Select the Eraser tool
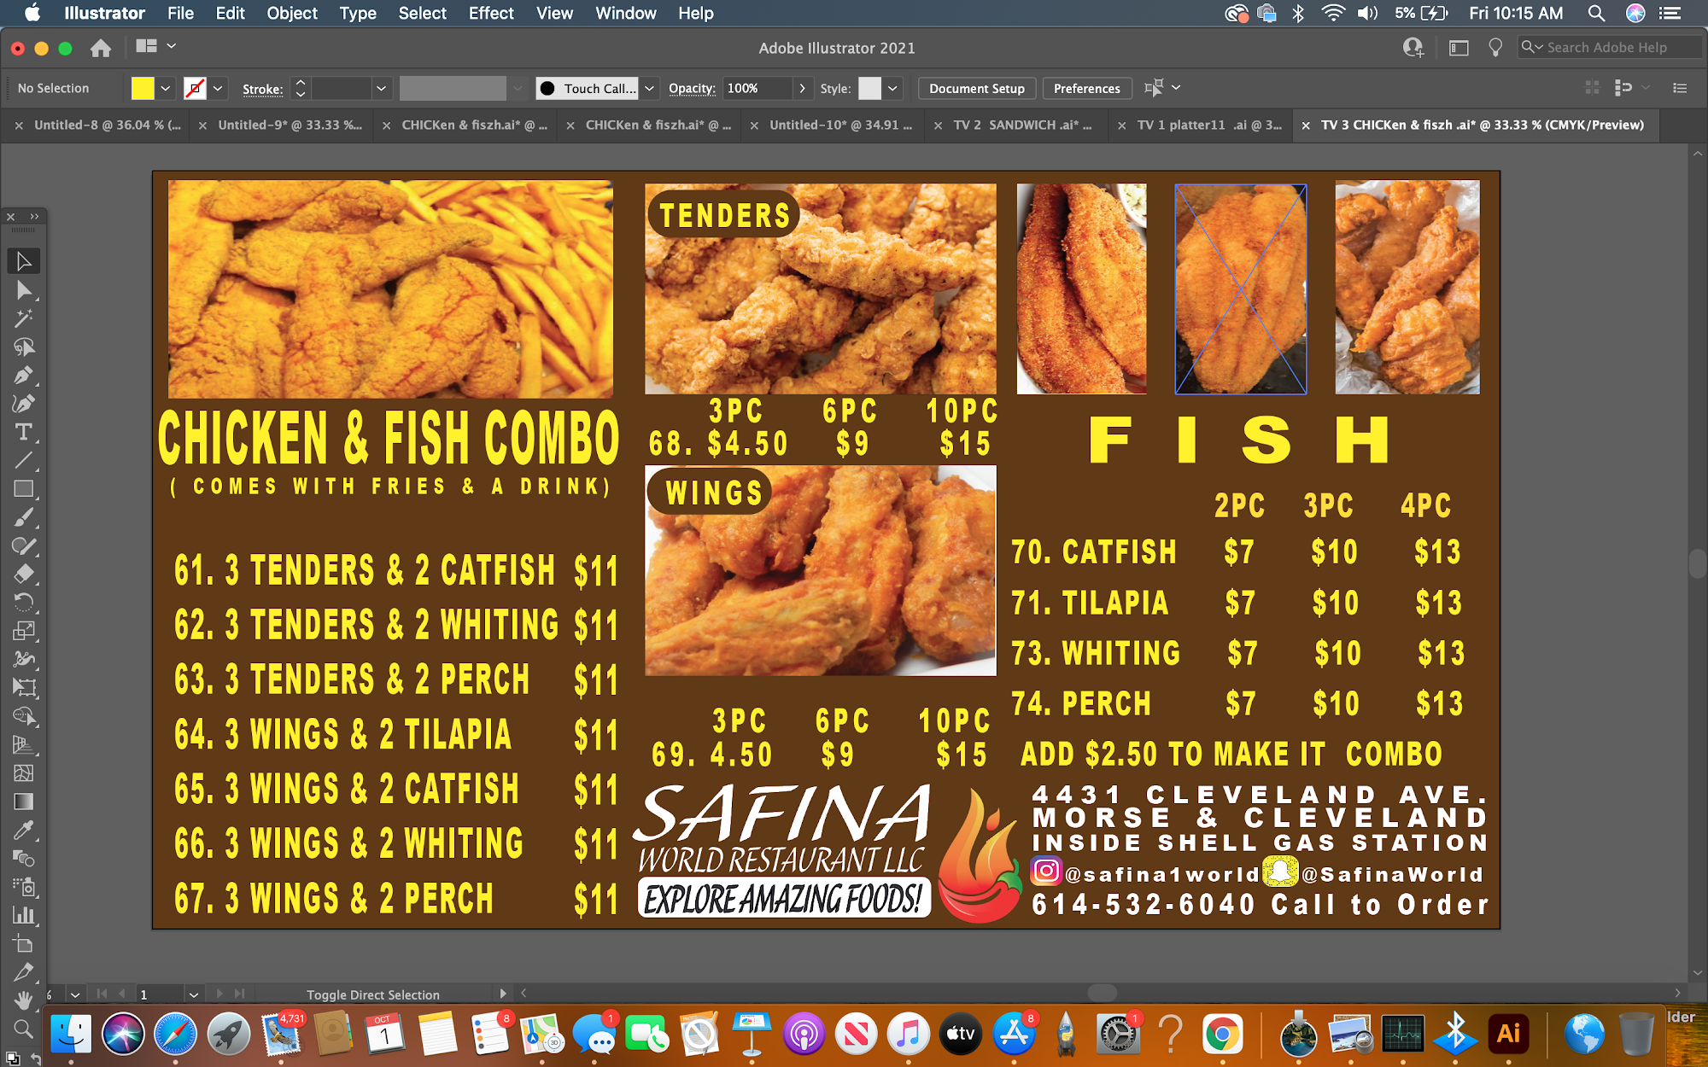The width and height of the screenshot is (1708, 1067). (x=23, y=574)
